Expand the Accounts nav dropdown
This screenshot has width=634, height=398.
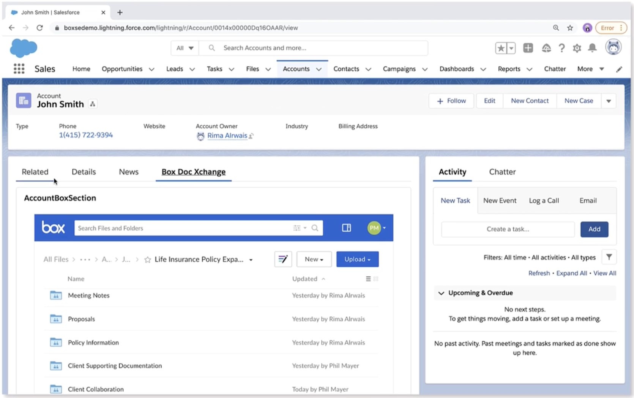(319, 69)
